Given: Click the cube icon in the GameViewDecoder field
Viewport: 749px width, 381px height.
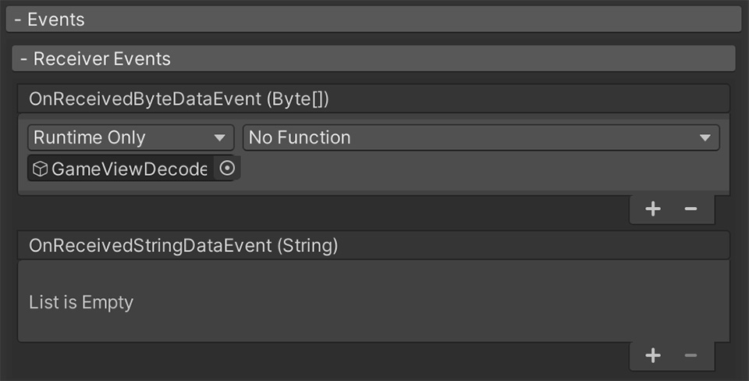Looking at the screenshot, I should [40, 169].
